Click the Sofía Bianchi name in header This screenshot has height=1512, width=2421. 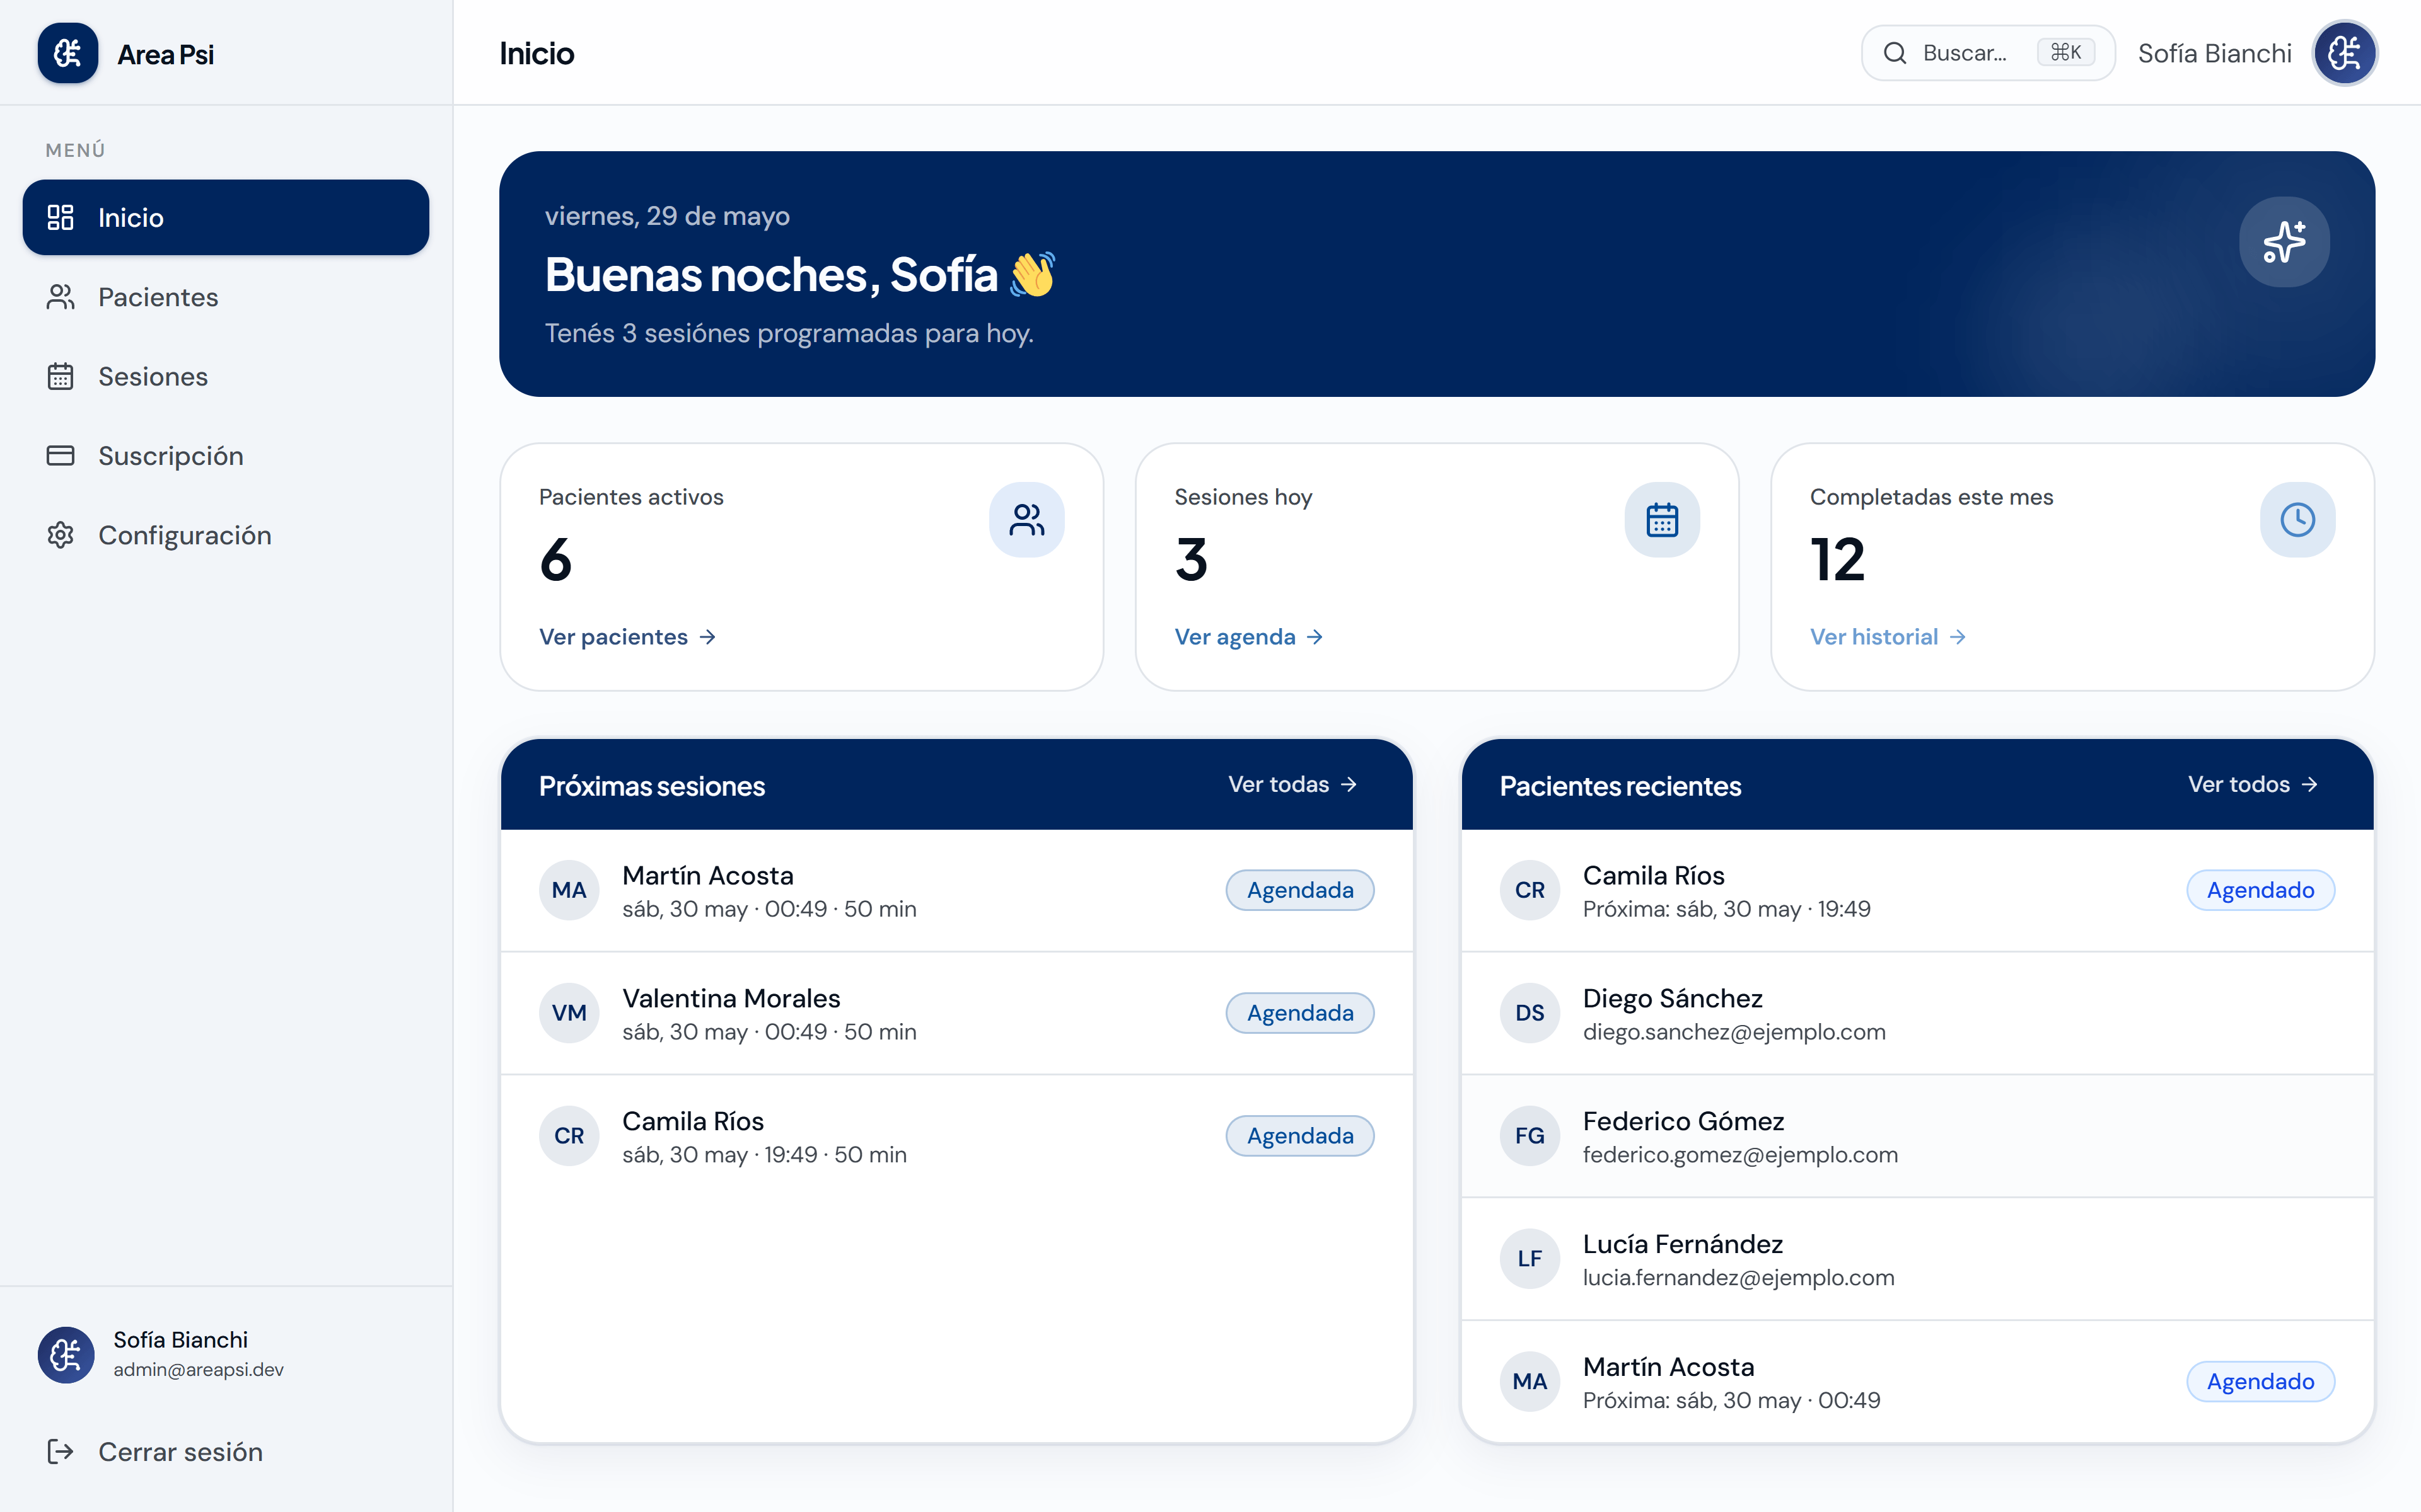[x=2214, y=53]
